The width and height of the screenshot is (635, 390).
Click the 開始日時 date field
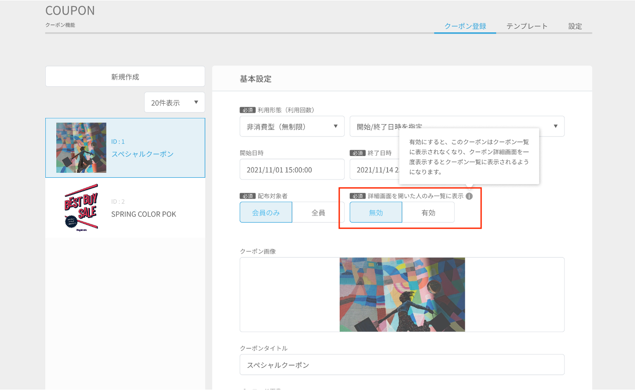(x=292, y=169)
